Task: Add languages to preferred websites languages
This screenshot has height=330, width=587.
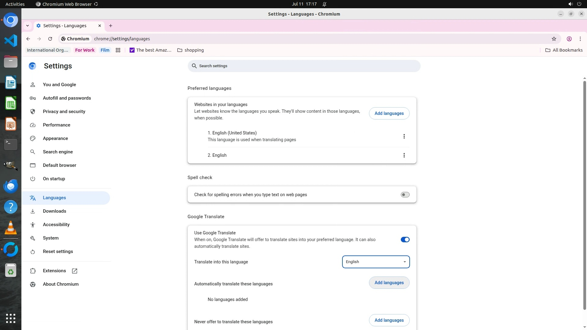Action: pyautogui.click(x=389, y=113)
